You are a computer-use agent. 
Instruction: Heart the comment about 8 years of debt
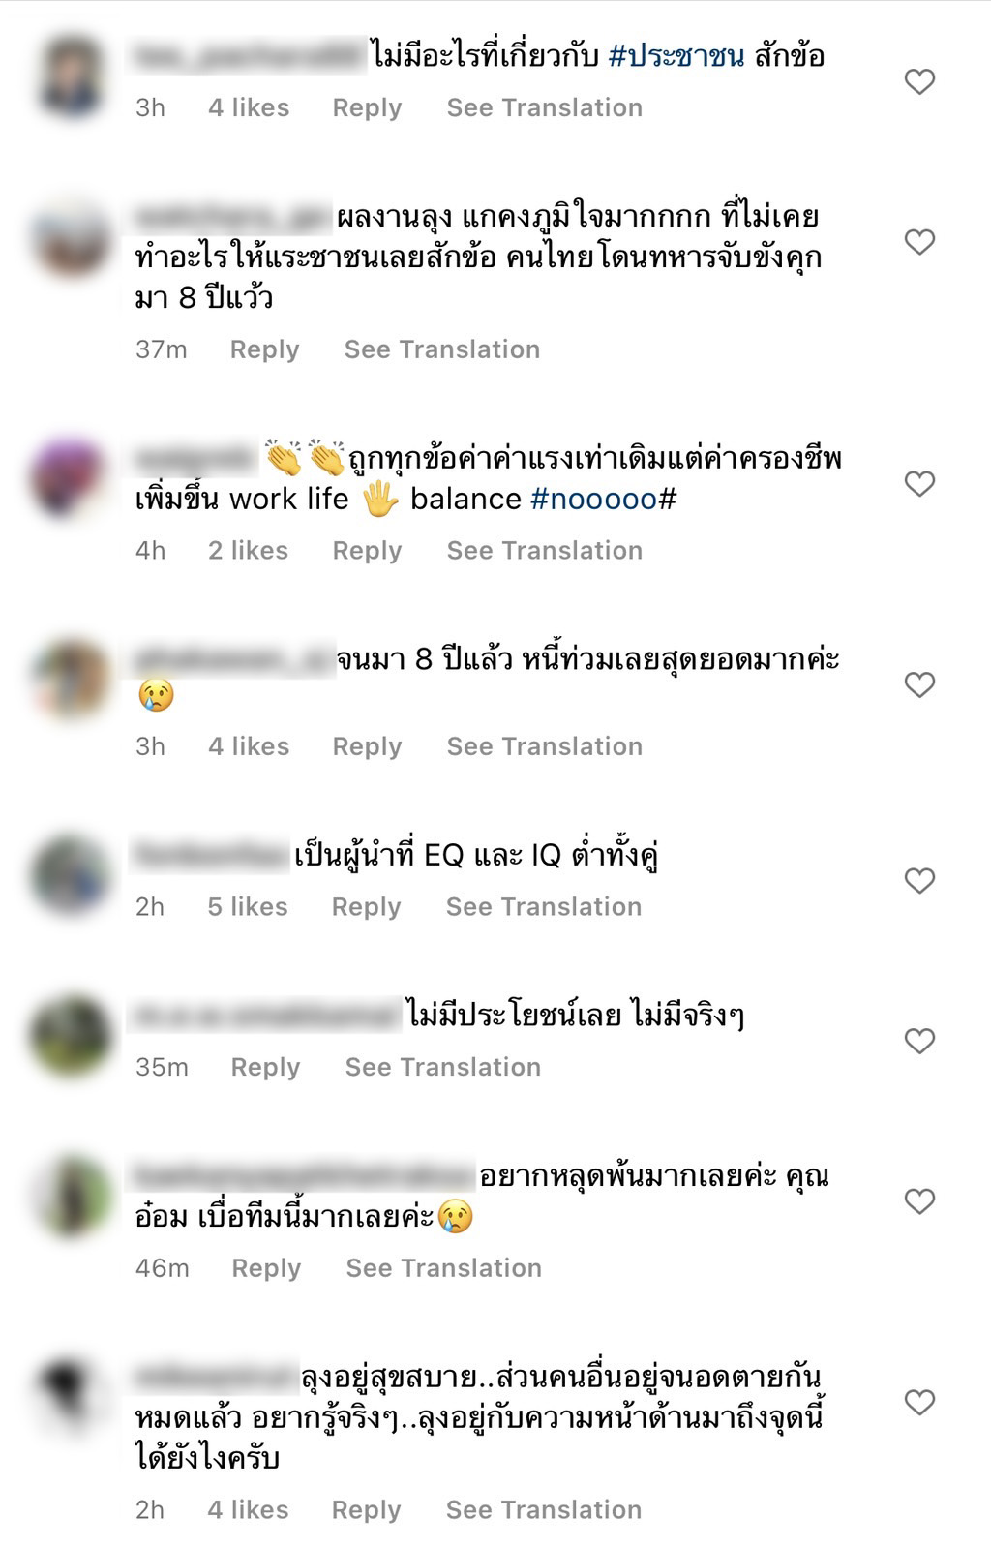coord(919,684)
